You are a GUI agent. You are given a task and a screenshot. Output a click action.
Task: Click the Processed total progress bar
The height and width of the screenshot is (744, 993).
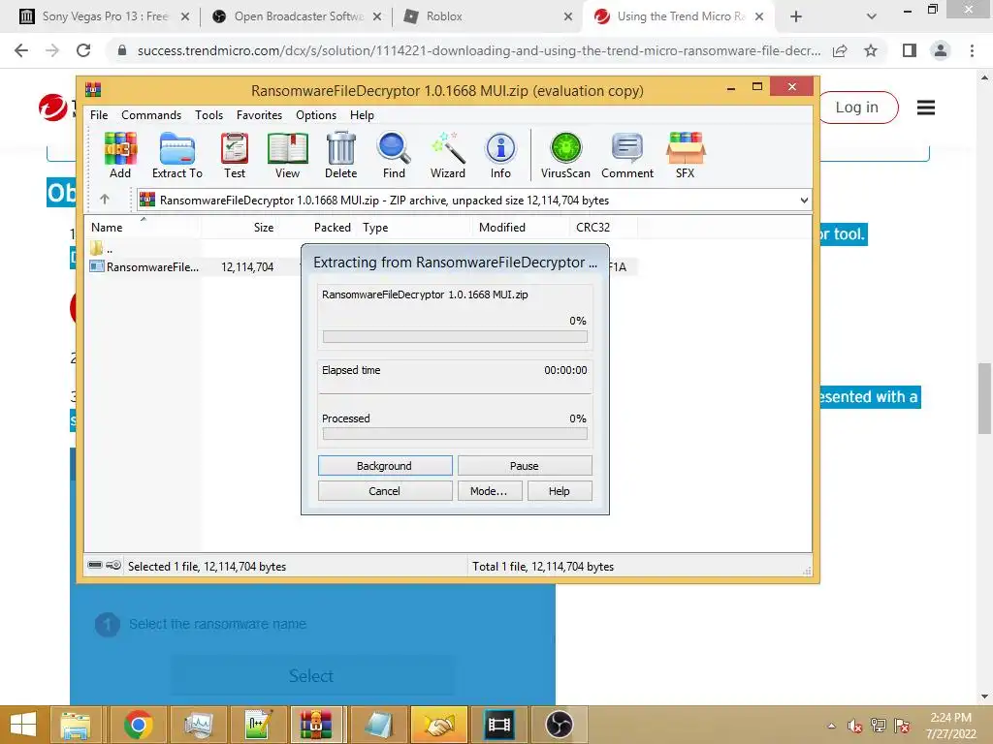coord(455,434)
